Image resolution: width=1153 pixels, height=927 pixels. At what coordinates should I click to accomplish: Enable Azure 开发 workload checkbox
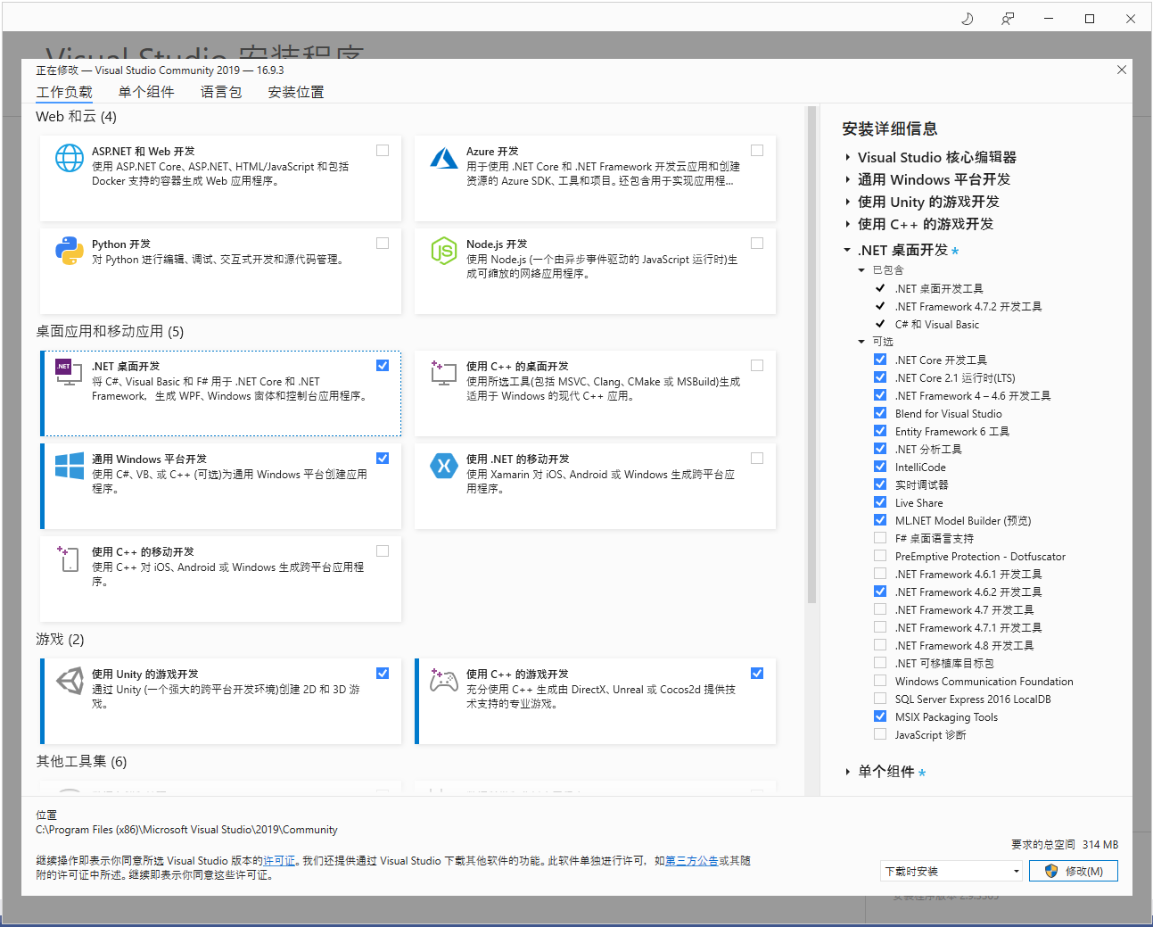coord(757,151)
